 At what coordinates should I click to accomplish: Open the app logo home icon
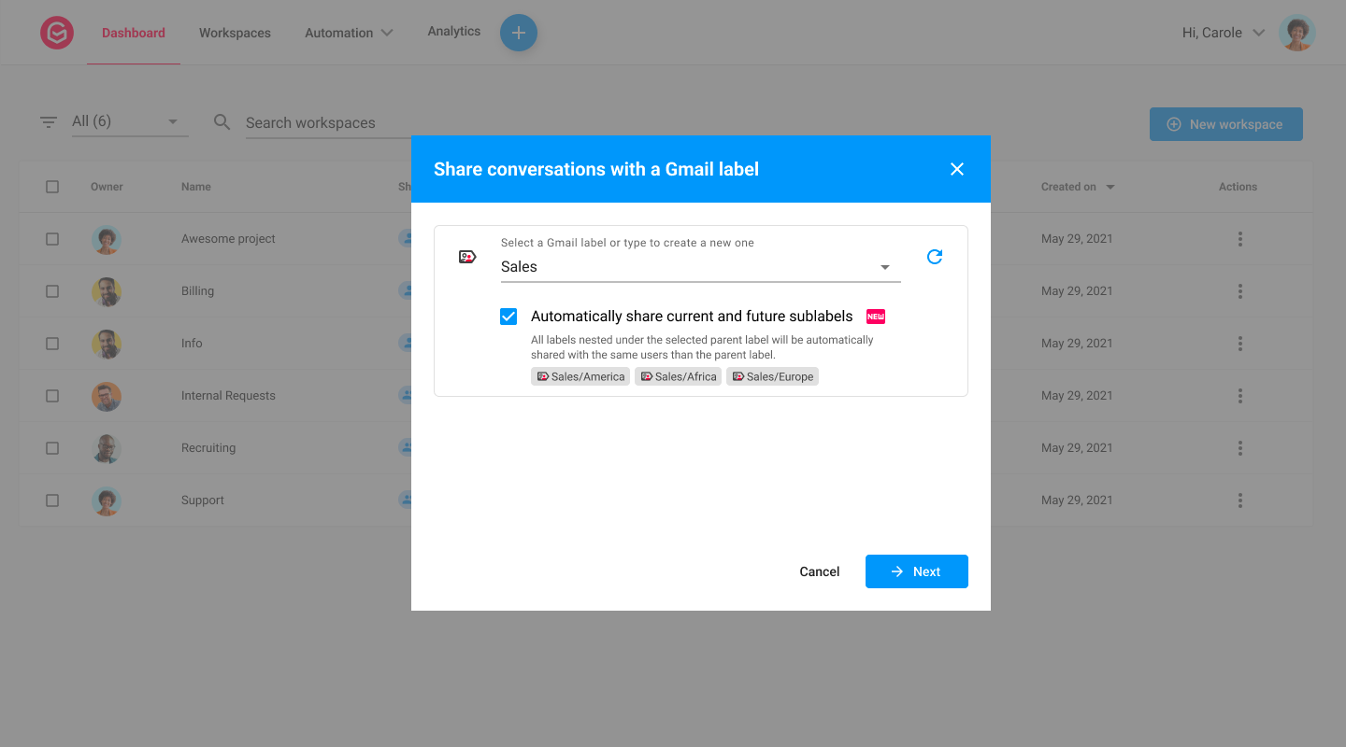point(57,33)
